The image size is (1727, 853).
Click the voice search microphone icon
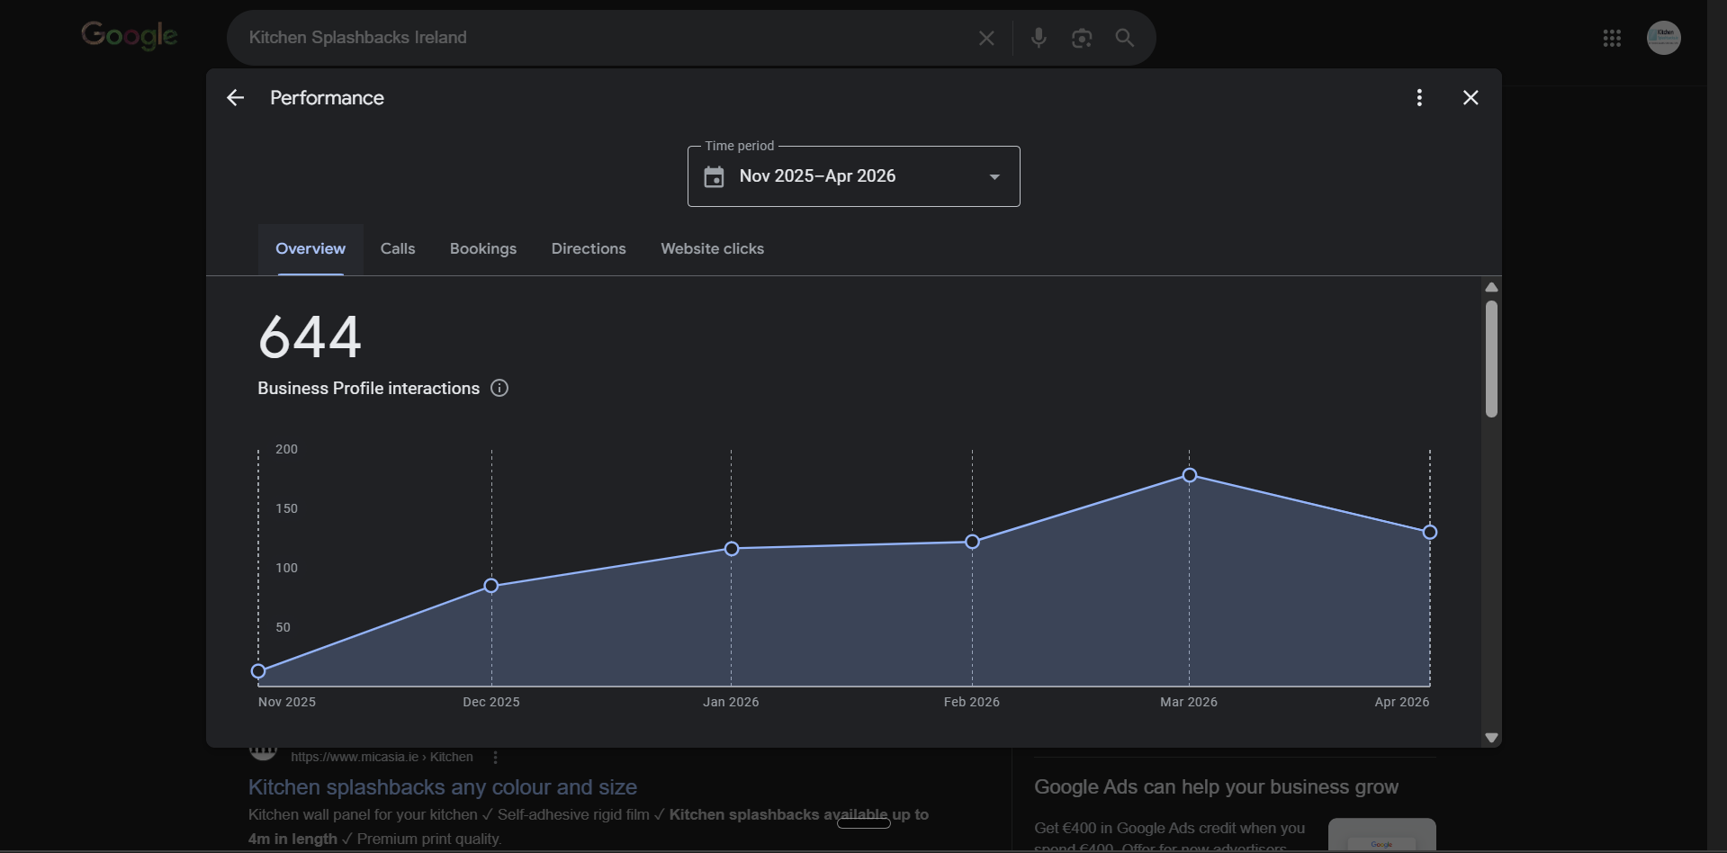[x=1039, y=38]
